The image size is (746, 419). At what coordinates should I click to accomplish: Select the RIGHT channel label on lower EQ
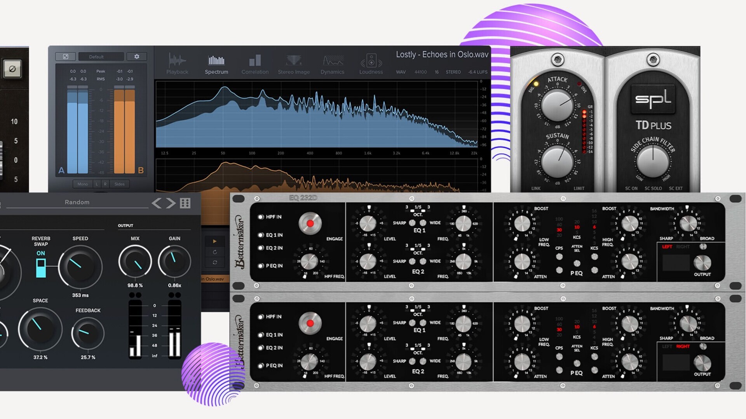point(683,346)
